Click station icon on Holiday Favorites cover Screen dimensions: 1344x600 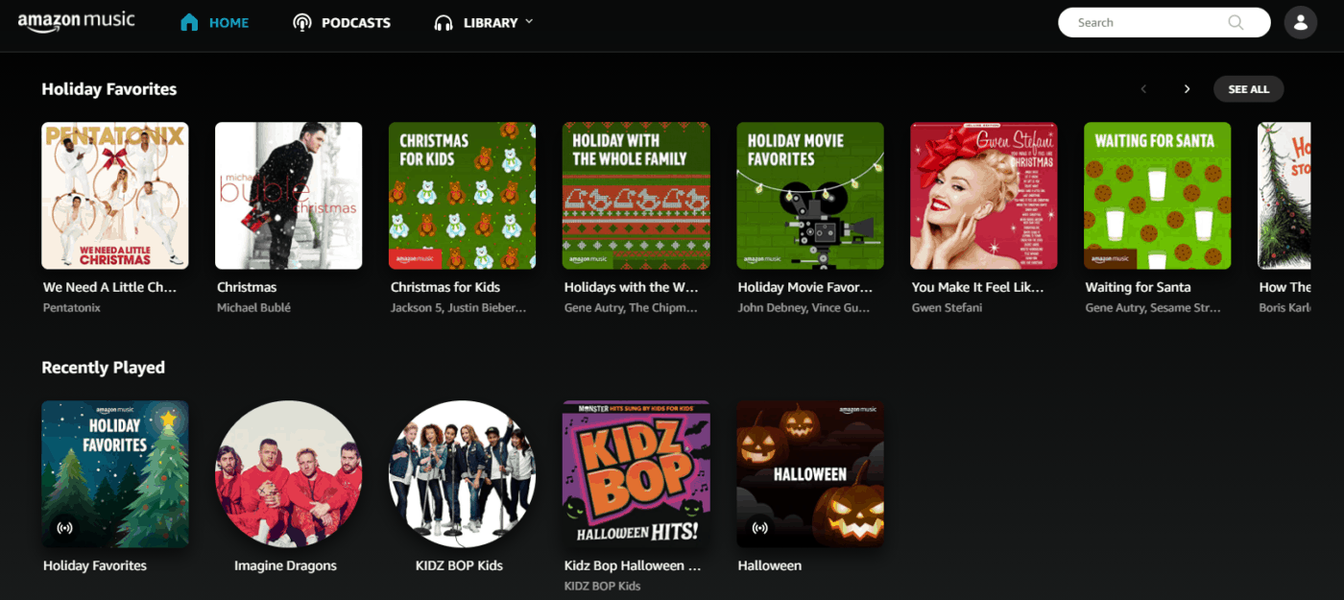click(x=65, y=527)
